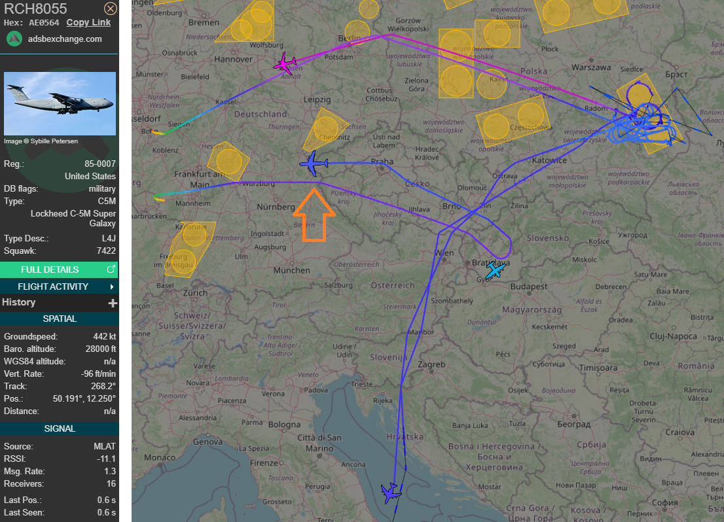Screen dimensions: 724x522
Task: Open the C-5M Super Galaxy photo
Action: pos(60,103)
